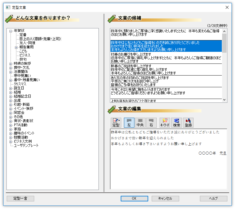Viewport: 235px width, 209px height.
Task: Select 定番 under 年賀状
Action: pyautogui.click(x=23, y=35)
